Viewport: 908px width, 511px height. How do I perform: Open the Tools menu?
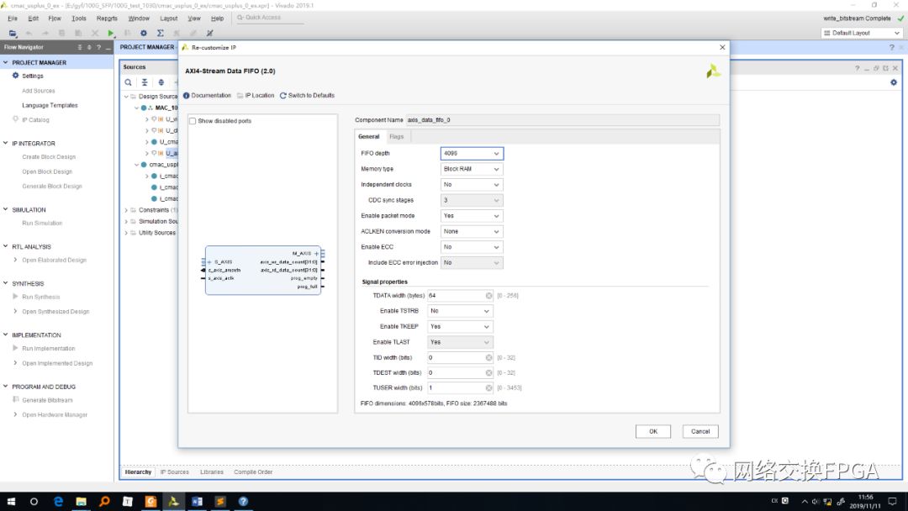click(79, 18)
